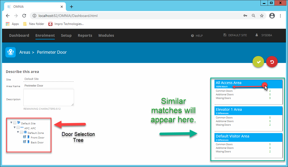This screenshot has width=288, height=167.
Task: Close the OMNIA browser tab
Action: (x=62, y=7)
